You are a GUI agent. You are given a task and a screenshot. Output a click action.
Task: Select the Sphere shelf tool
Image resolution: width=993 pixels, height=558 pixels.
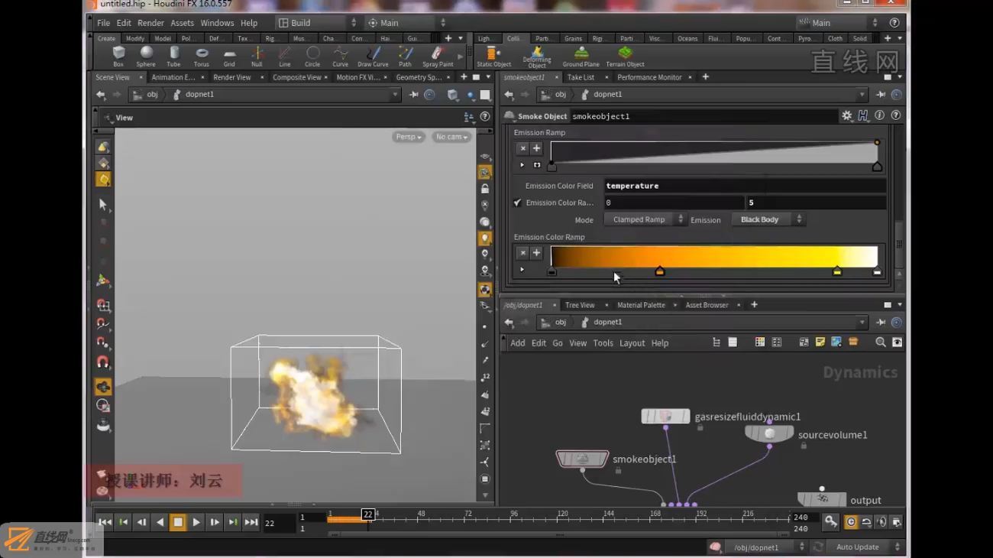[x=146, y=56]
